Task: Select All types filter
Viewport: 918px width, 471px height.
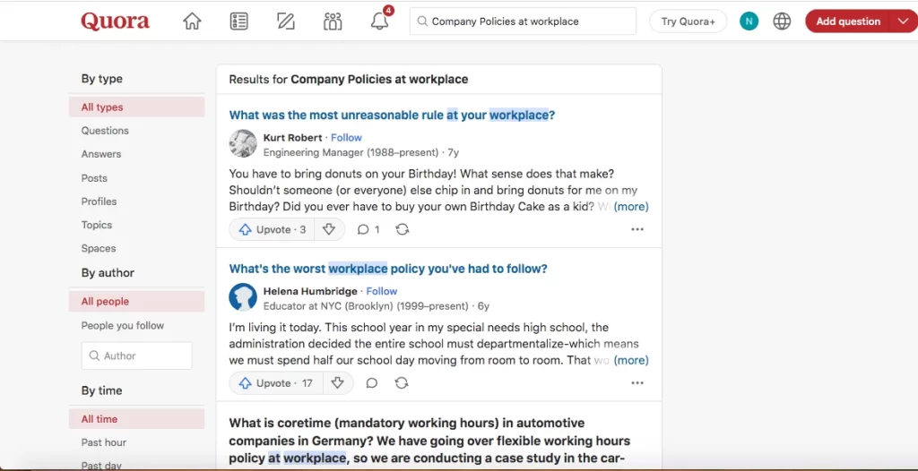Action: pyautogui.click(x=136, y=107)
